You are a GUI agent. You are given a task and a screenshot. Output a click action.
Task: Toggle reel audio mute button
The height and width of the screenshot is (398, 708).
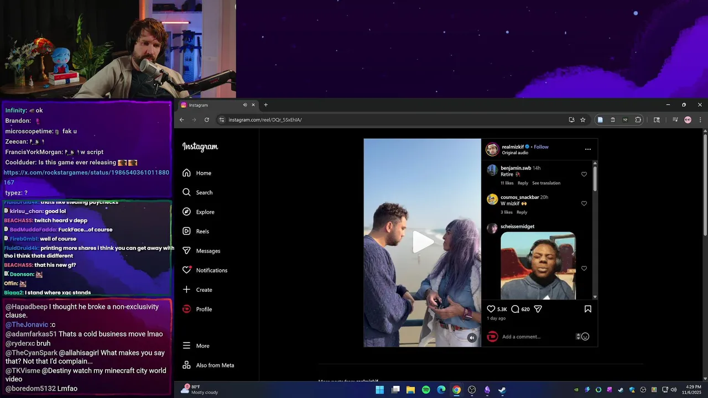(472, 338)
